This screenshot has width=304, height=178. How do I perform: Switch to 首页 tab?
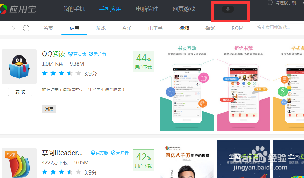(x=48, y=28)
